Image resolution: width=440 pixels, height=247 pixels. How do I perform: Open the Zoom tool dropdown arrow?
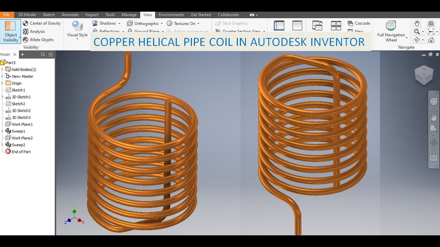423,32
